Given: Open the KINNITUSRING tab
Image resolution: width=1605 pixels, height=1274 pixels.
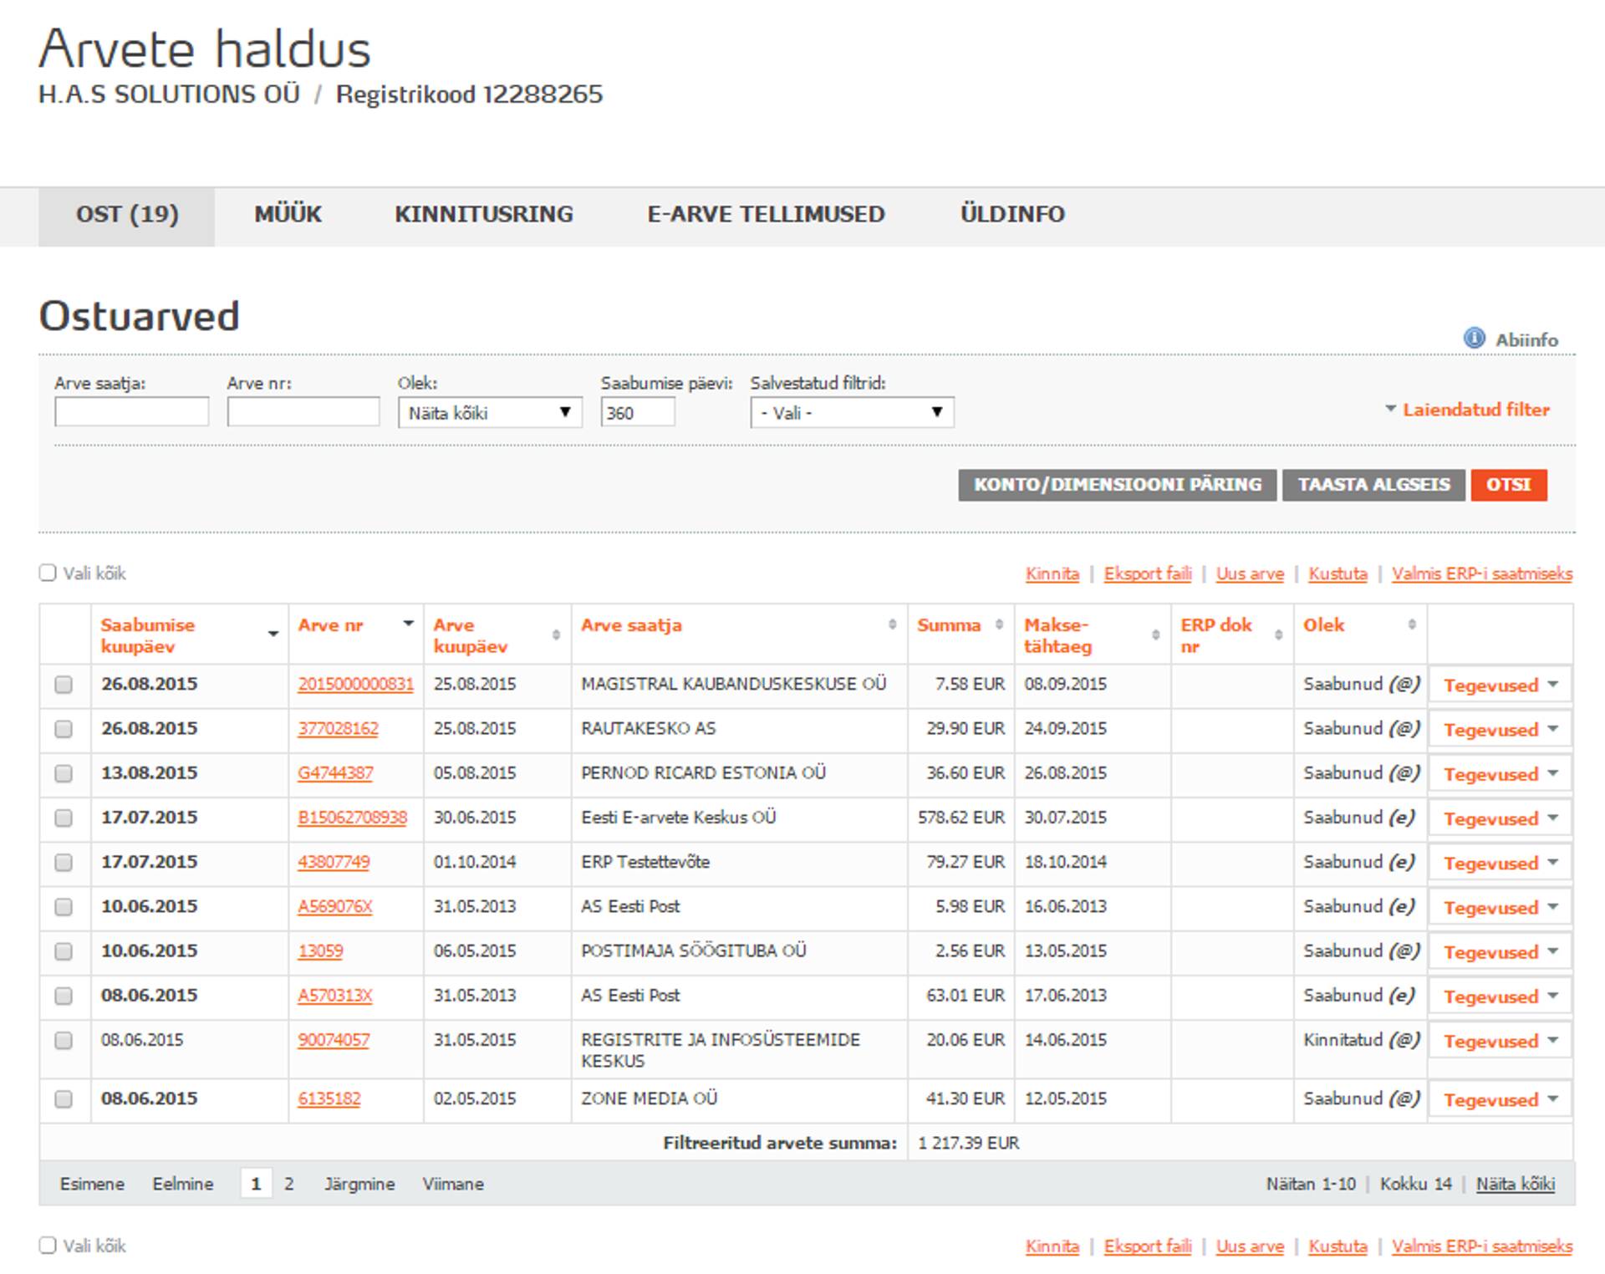Looking at the screenshot, I should [483, 215].
